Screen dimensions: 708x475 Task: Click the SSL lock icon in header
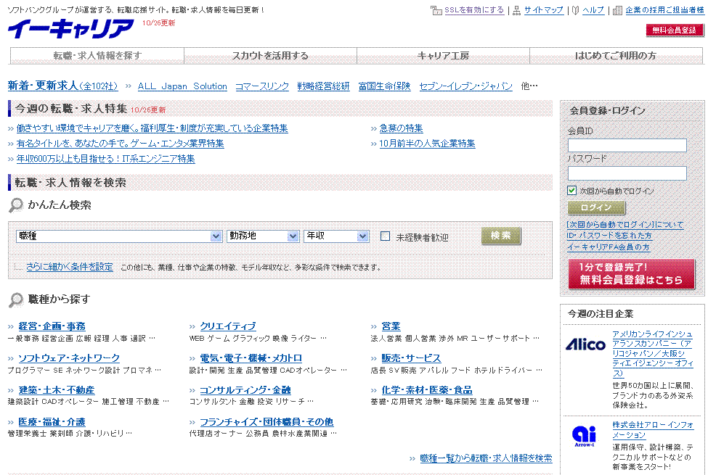(x=436, y=10)
